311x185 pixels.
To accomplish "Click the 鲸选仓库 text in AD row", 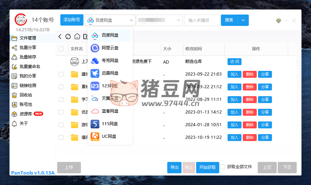I will [194, 62].
